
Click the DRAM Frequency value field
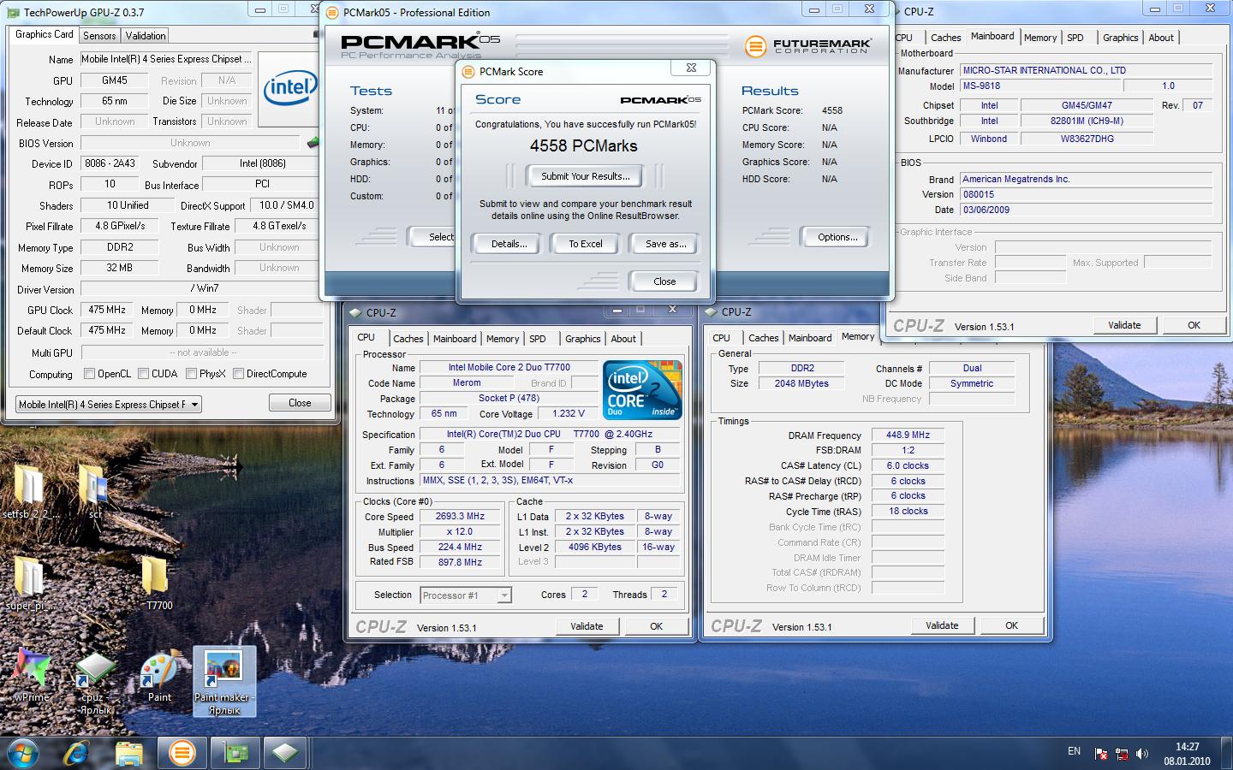tap(908, 435)
